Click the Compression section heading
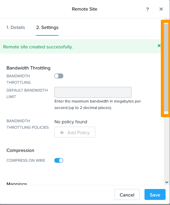Screen dimensions: 170x205 (x=20, y=151)
